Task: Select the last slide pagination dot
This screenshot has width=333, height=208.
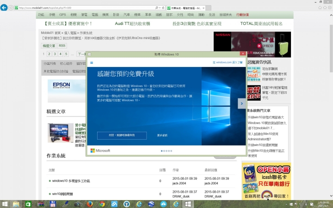Action: click(x=171, y=151)
